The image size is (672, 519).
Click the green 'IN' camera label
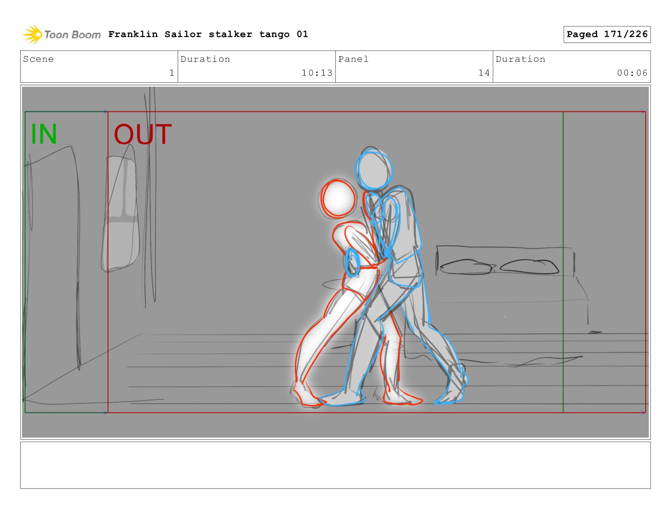(x=44, y=134)
